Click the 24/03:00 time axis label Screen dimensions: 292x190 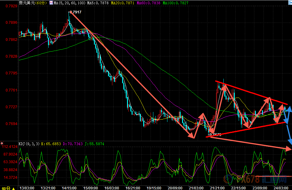281,188
